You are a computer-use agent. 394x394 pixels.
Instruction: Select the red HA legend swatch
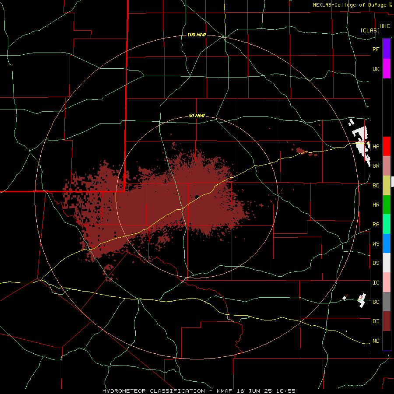pos(387,146)
